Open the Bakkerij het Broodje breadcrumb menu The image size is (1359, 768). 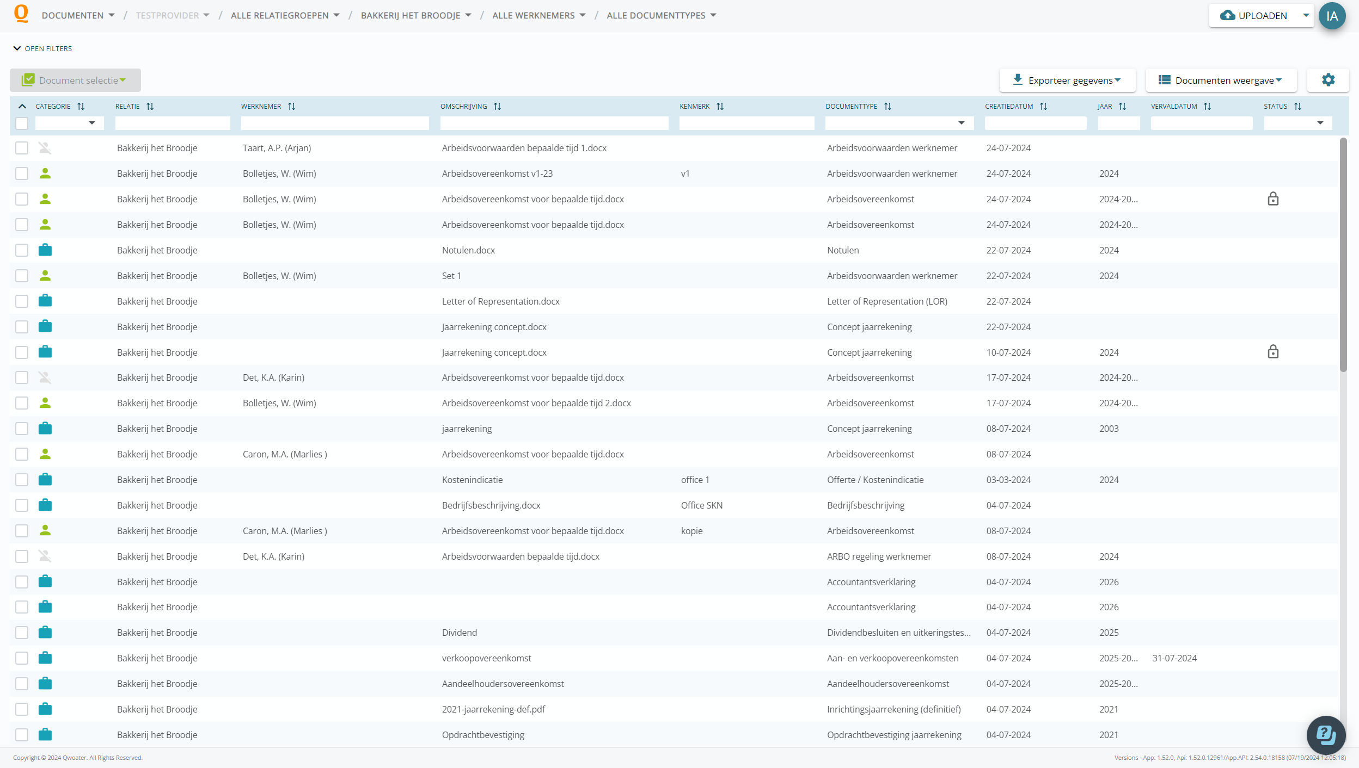pos(415,15)
